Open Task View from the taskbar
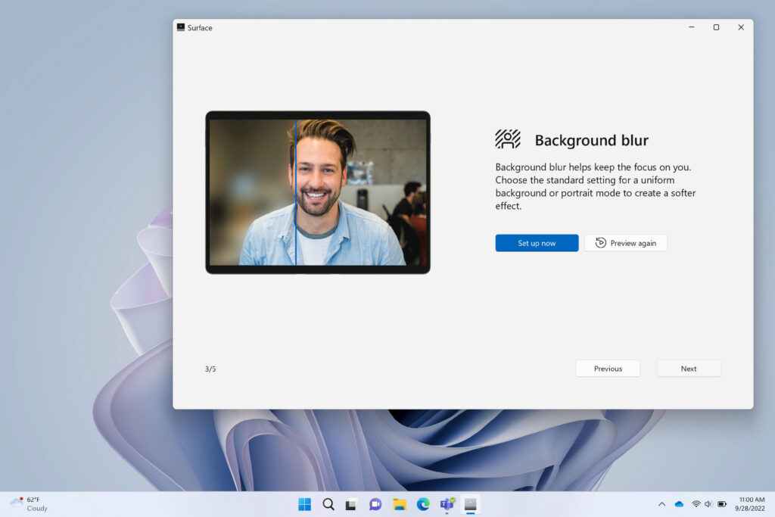The width and height of the screenshot is (775, 517). click(351, 504)
